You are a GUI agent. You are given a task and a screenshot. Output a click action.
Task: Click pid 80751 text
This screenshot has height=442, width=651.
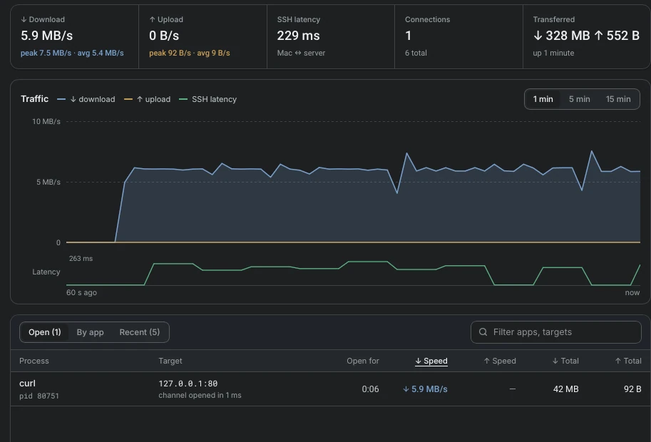coord(39,396)
